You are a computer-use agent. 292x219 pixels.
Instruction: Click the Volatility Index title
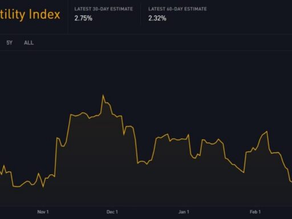30,15
